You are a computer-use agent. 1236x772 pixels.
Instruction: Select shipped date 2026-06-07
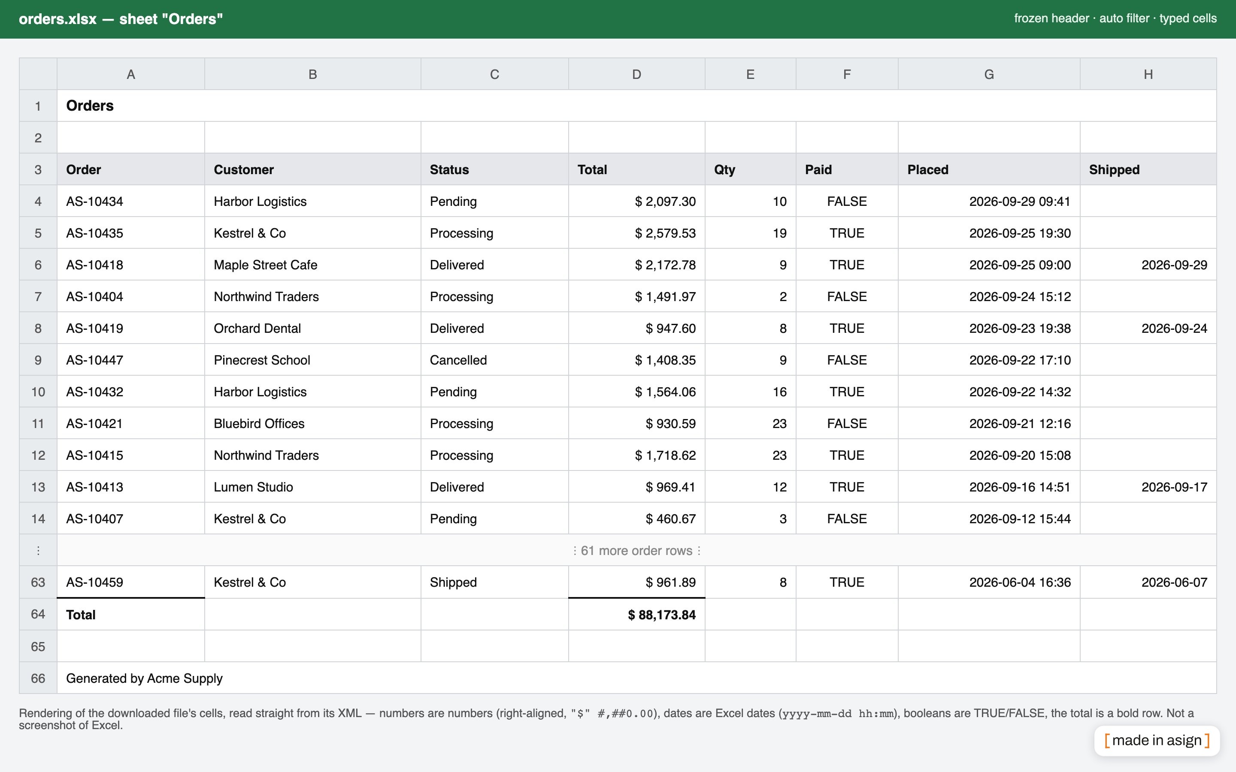coord(1148,582)
